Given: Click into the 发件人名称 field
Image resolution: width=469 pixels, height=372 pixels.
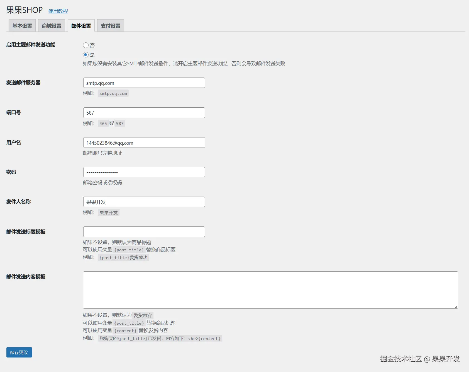Looking at the screenshot, I should pos(144,202).
